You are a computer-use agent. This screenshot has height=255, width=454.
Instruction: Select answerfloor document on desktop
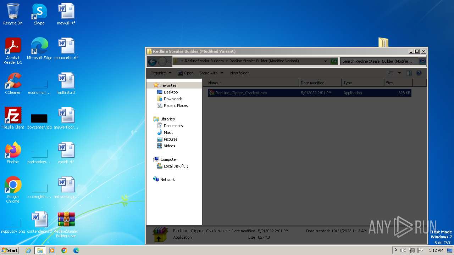coord(66,118)
